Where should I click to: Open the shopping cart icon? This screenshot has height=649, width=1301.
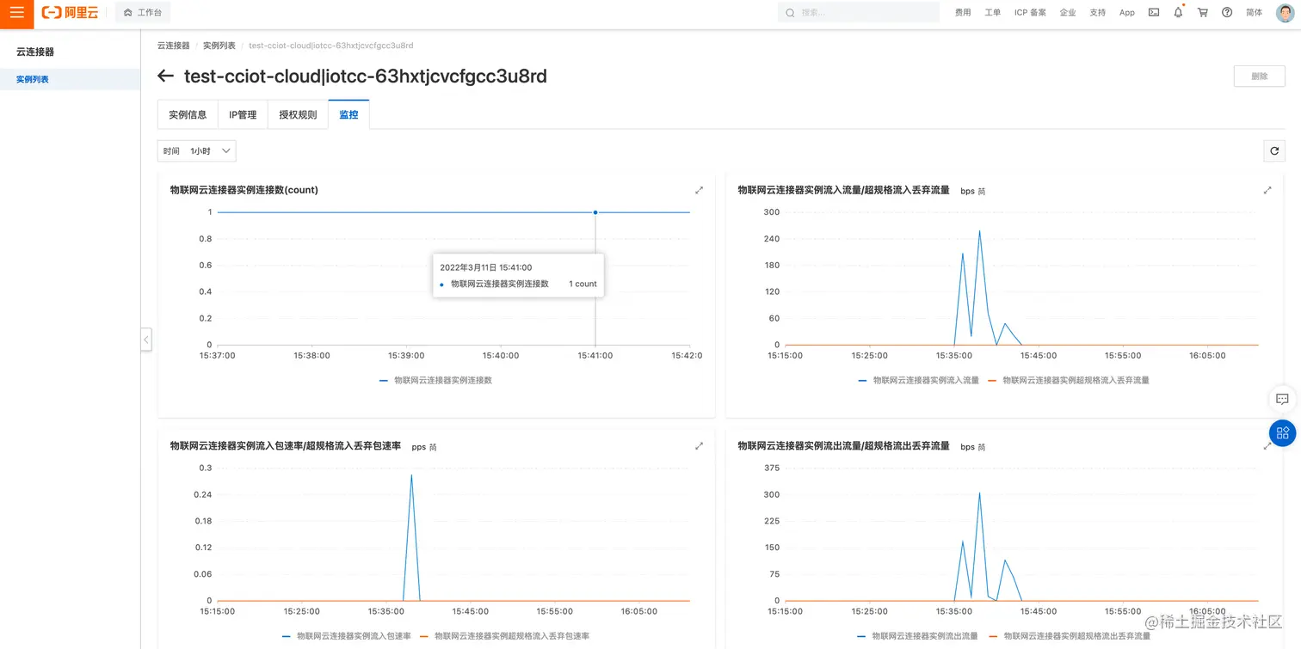(x=1203, y=12)
